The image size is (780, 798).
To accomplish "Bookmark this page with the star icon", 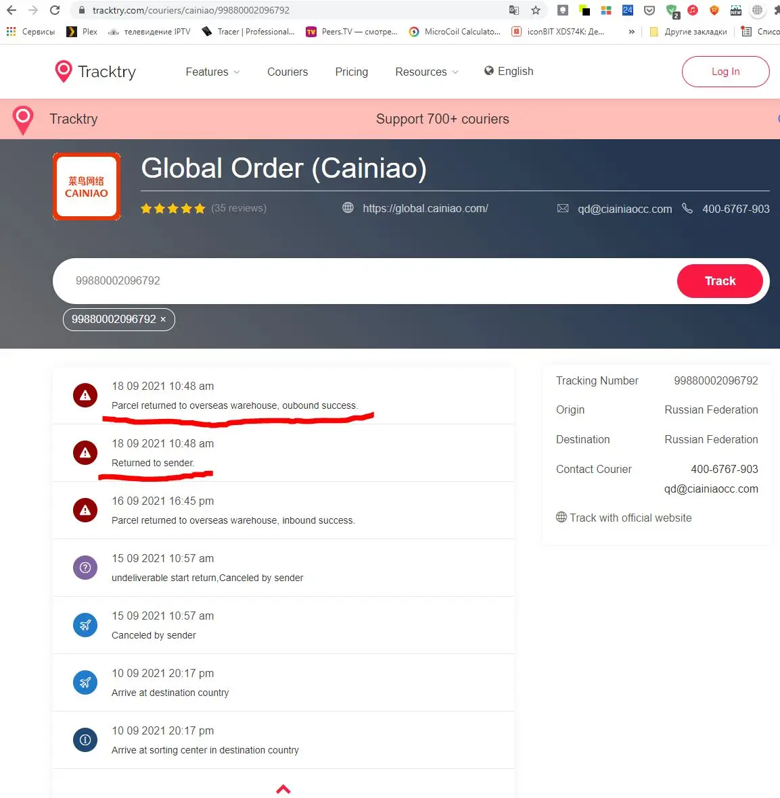I will coord(536,10).
